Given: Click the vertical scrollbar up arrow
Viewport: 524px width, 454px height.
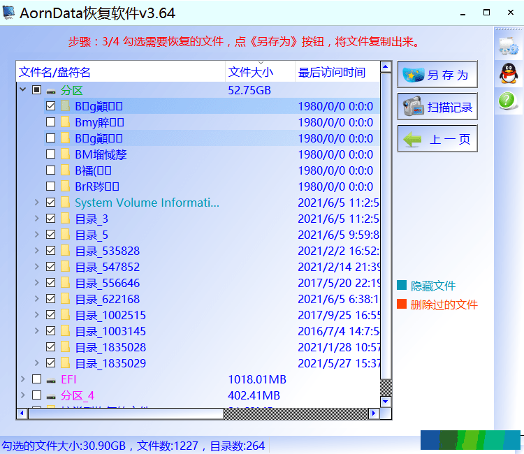Looking at the screenshot, I should (x=385, y=67).
